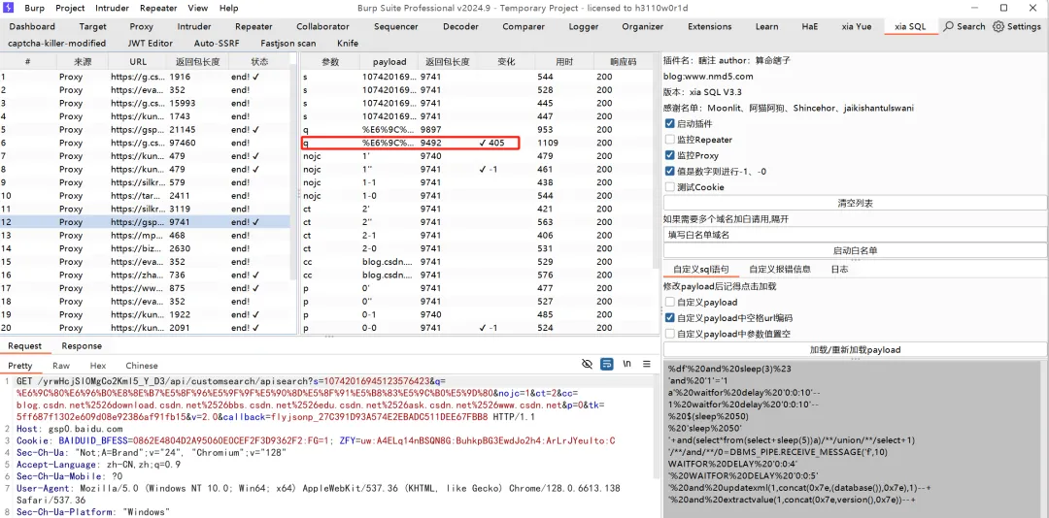Open the request editor hamburger menu
The width and height of the screenshot is (1049, 518).
click(647, 365)
